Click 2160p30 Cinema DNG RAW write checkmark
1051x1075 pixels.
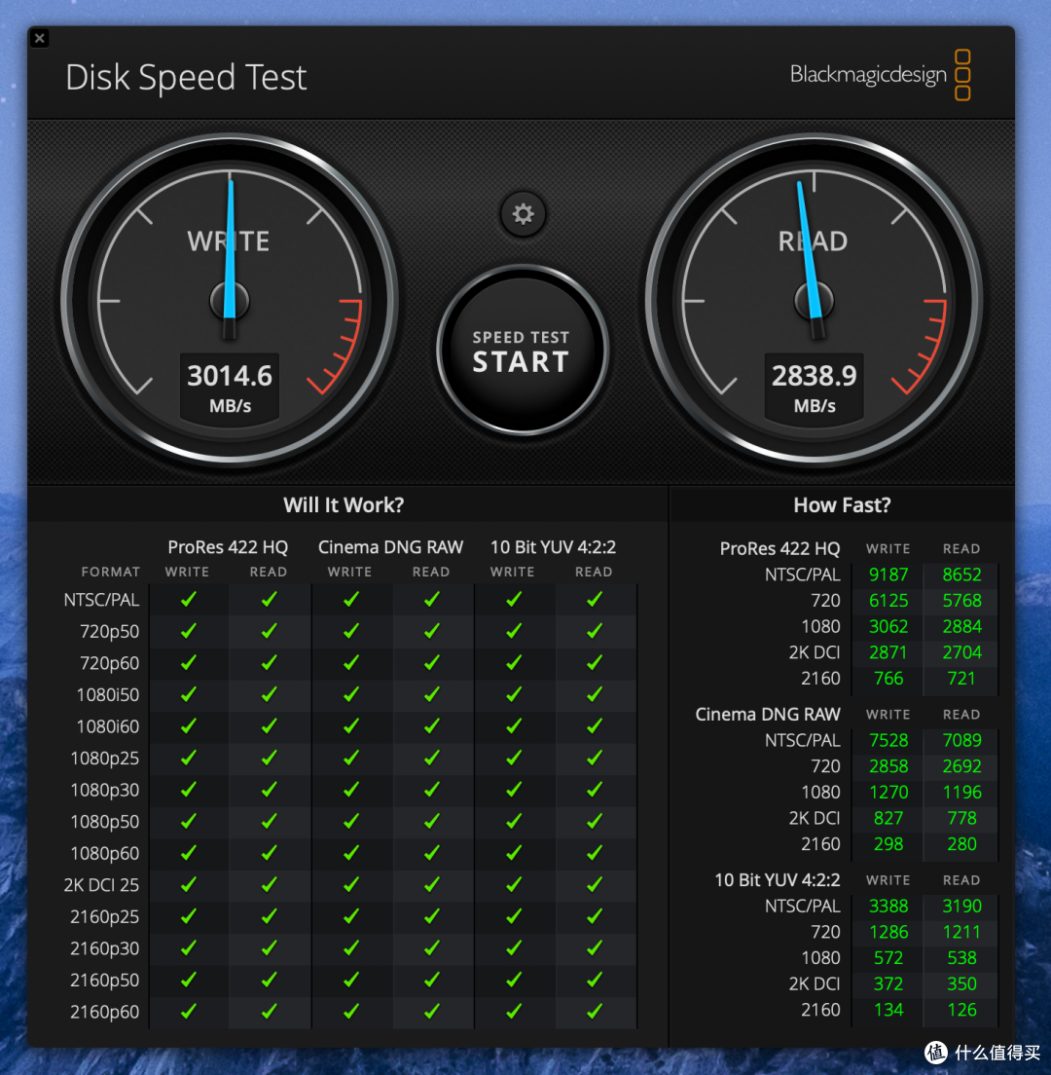coord(350,947)
